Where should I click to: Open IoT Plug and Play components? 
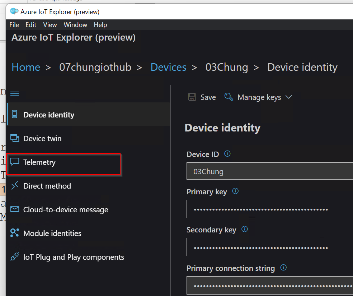(89, 257)
